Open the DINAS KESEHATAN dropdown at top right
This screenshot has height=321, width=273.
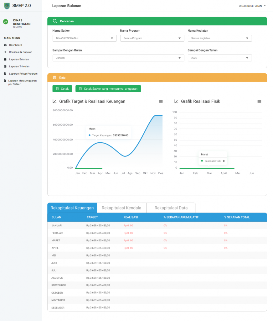point(252,5)
